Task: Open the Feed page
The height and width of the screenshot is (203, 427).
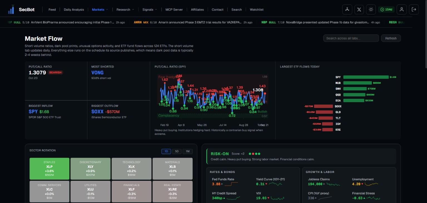Action: coord(52,9)
